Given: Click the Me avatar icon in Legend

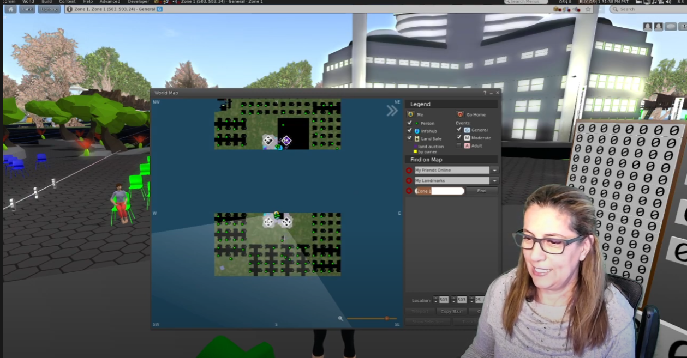Looking at the screenshot, I should click(x=410, y=114).
